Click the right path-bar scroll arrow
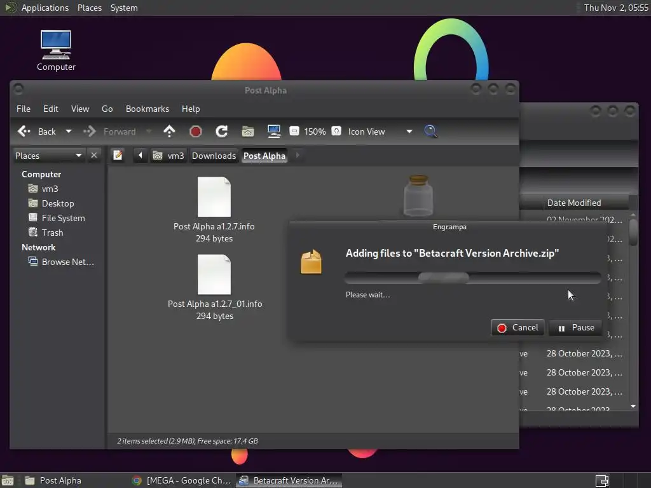651x488 pixels. tap(298, 155)
